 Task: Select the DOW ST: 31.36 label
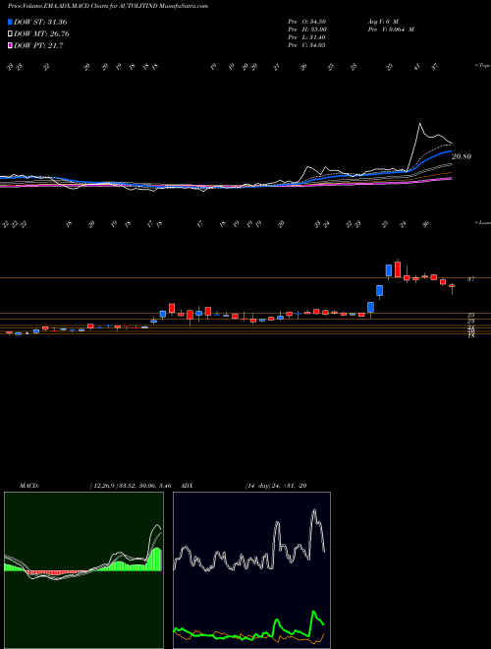(x=40, y=22)
